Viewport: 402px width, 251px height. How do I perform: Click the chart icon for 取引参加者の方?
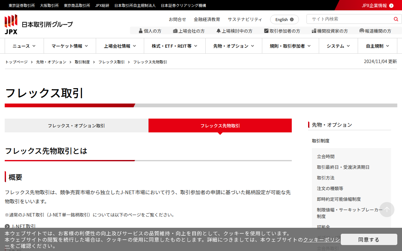(x=266, y=31)
